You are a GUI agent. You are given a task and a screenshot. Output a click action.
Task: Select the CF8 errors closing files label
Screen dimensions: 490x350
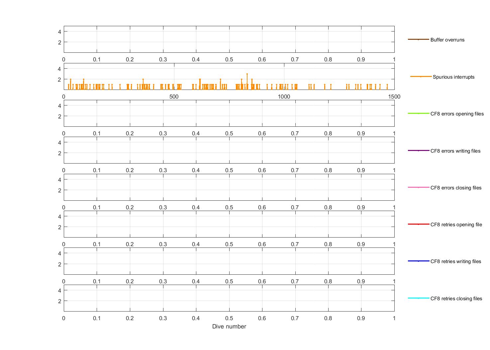pyautogui.click(x=456, y=188)
